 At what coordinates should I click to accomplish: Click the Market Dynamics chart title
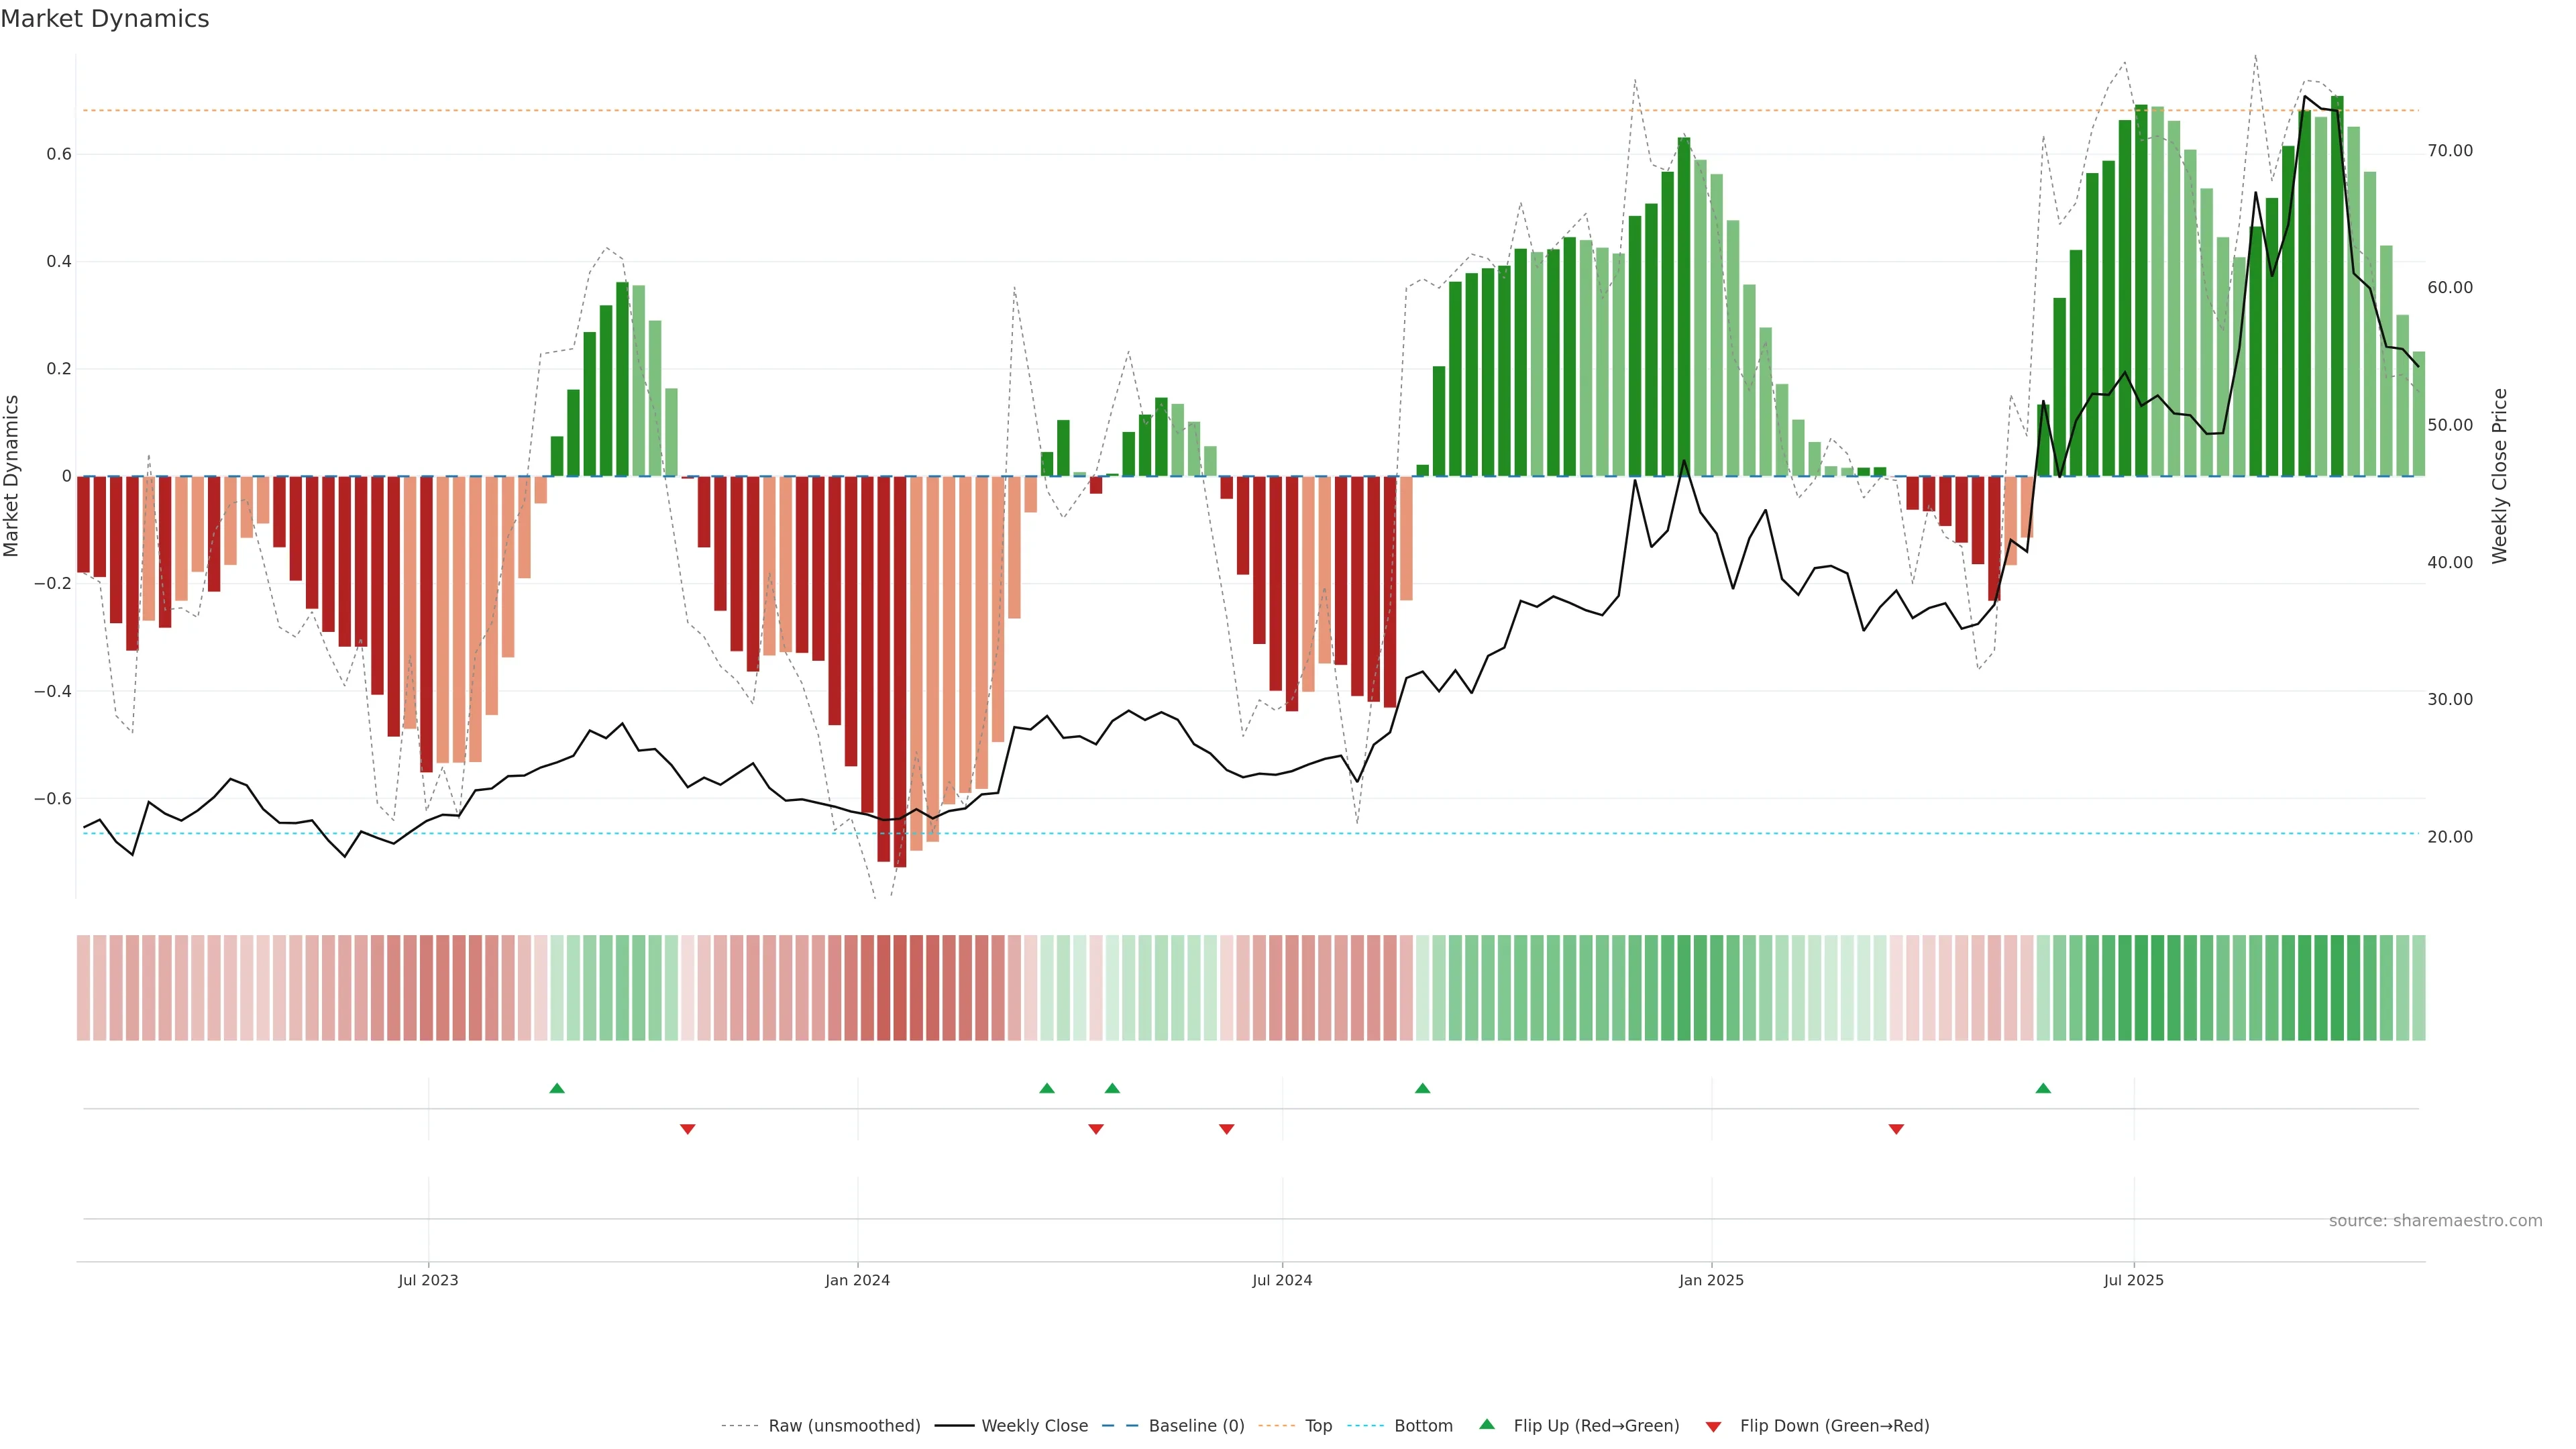point(105,19)
